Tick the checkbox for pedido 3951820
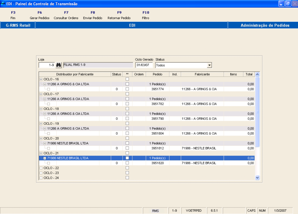 tap(127, 163)
